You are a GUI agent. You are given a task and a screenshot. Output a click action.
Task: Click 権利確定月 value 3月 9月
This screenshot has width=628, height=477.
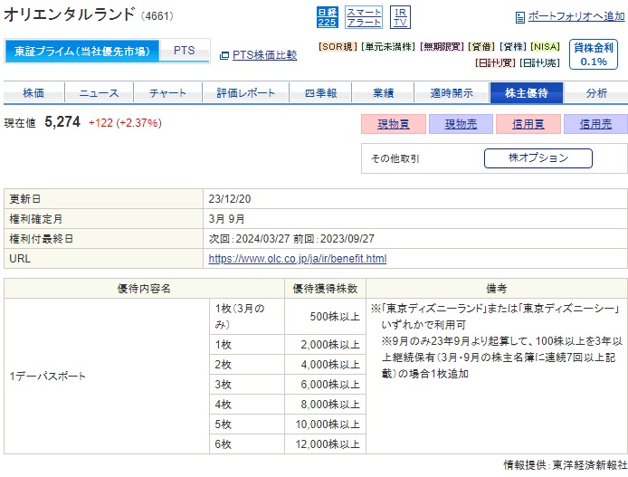pos(227,219)
